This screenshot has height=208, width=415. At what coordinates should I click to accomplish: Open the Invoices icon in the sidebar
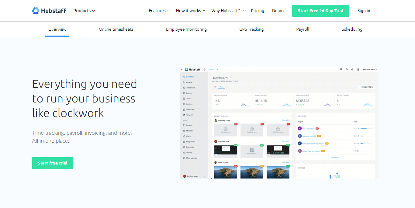tap(184, 104)
